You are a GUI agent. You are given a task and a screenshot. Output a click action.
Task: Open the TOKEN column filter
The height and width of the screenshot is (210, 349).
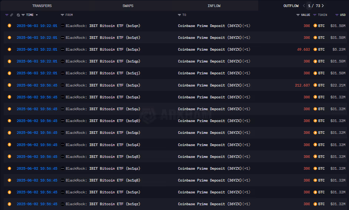315,15
